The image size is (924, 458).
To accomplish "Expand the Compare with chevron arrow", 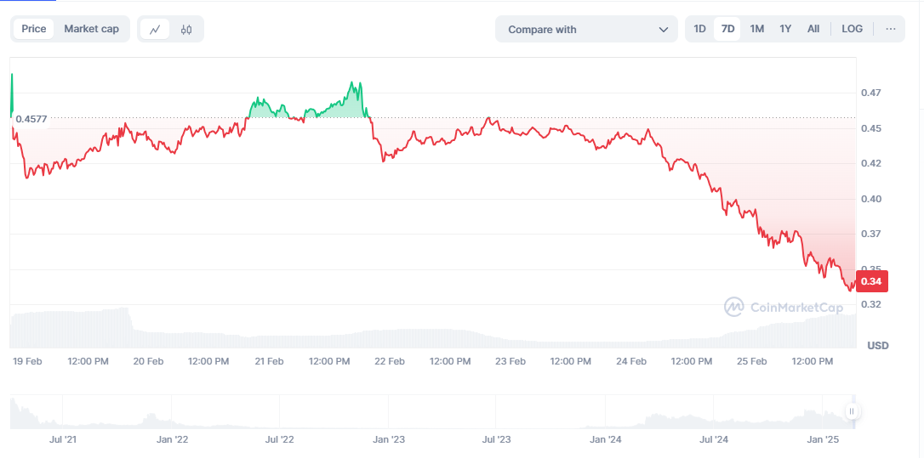I will (664, 30).
